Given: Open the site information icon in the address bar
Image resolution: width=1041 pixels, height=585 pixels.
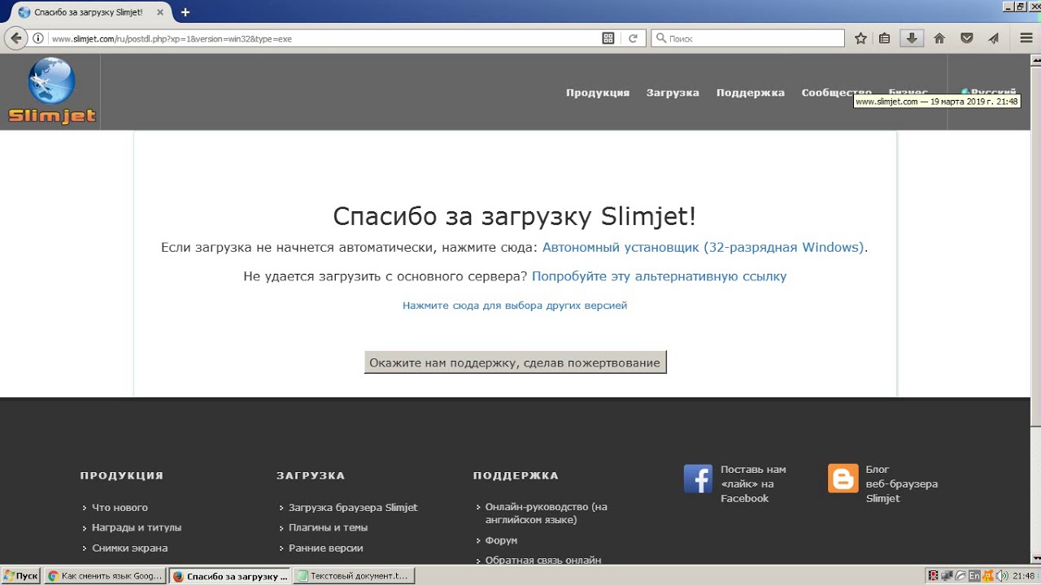Looking at the screenshot, I should pyautogui.click(x=38, y=38).
